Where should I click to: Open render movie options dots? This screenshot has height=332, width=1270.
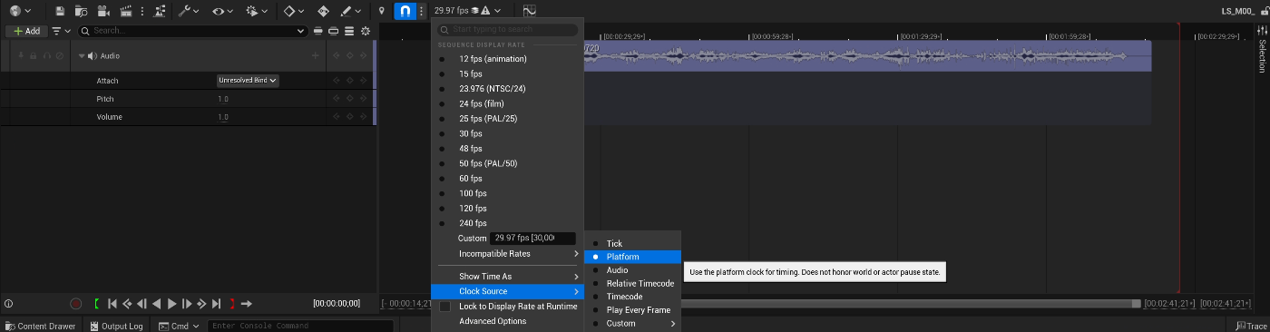[x=142, y=11]
